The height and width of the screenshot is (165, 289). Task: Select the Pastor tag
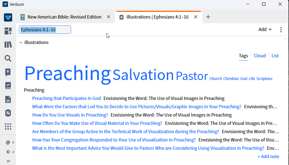[x=192, y=76]
